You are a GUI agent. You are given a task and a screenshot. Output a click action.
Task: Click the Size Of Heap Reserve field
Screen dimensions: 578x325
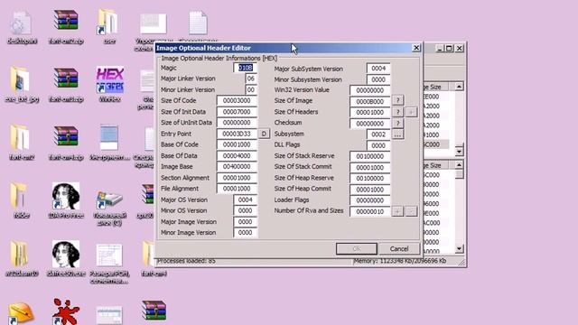[x=369, y=179]
